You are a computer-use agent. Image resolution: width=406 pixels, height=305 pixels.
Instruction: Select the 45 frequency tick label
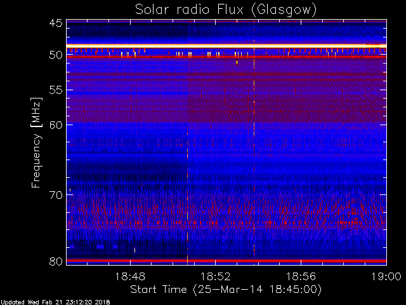pyautogui.click(x=56, y=23)
